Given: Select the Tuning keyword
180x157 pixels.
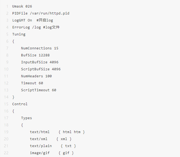Looking at the screenshot, I should [19, 34].
